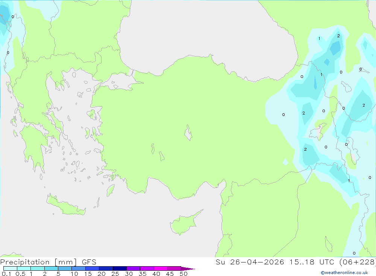Pick the 15–20 mm legend swatch
The width and height of the screenshot is (376, 276).
tap(92, 268)
